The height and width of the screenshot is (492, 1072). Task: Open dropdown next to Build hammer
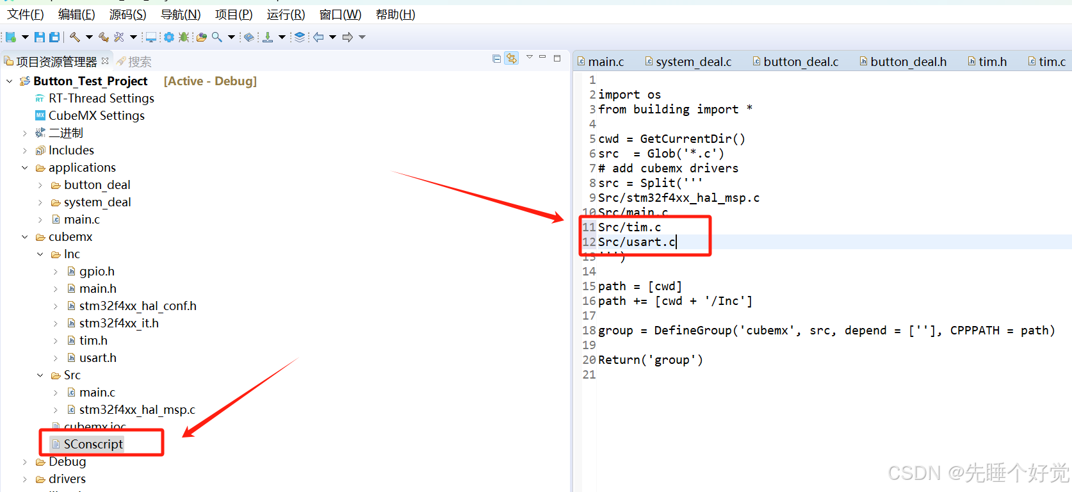pyautogui.click(x=89, y=37)
